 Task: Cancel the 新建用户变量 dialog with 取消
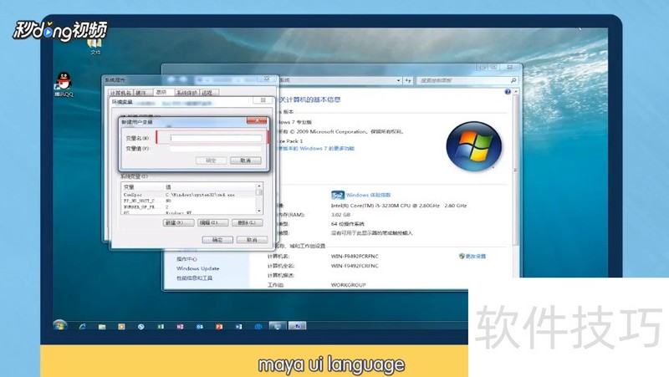point(245,160)
